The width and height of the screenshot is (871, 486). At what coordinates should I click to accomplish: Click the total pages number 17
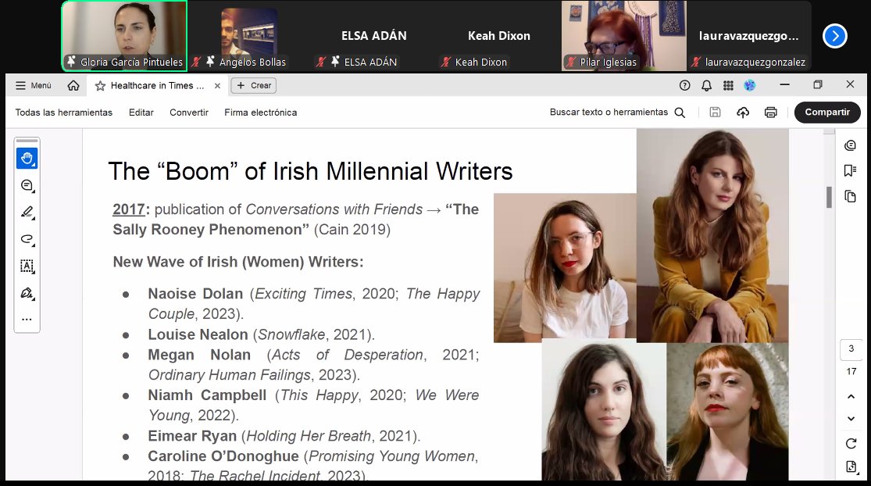851,371
